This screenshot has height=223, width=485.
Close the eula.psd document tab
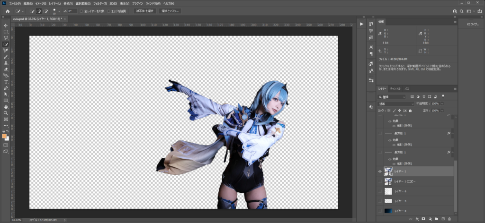[x=65, y=19]
